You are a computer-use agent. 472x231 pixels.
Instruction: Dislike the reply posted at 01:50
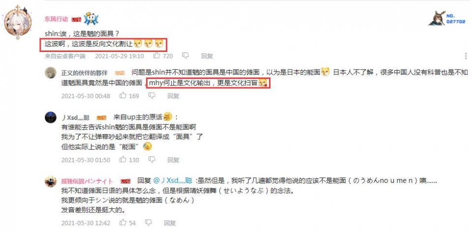(152, 160)
